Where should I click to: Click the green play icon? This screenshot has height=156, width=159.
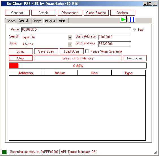[123, 19]
